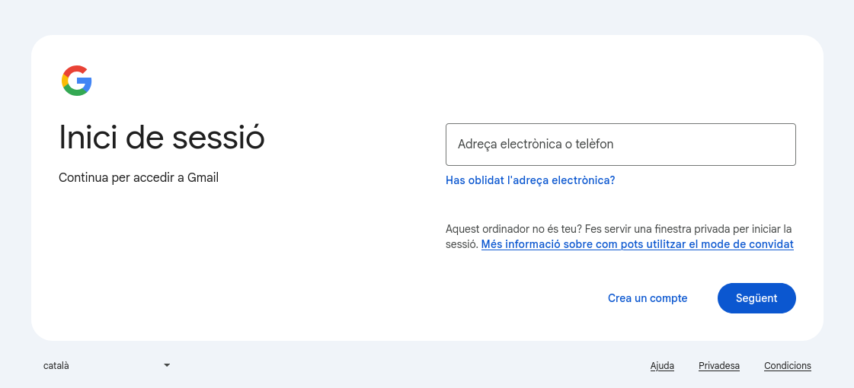View Google's terms via Condicions

click(787, 366)
